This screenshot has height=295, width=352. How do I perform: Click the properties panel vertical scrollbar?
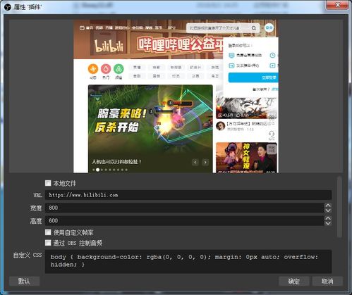pos(339,207)
